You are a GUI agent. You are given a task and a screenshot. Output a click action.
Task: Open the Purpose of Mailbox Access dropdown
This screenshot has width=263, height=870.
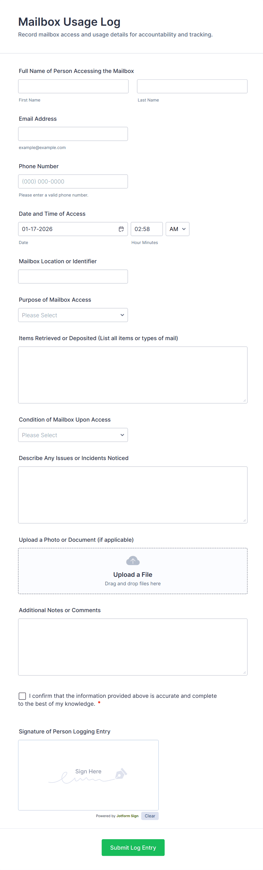pyautogui.click(x=73, y=315)
